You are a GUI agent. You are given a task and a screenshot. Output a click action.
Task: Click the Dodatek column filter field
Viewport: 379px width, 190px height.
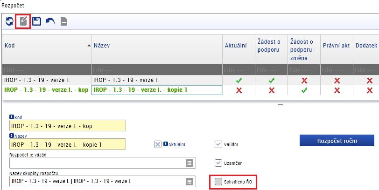click(366, 70)
